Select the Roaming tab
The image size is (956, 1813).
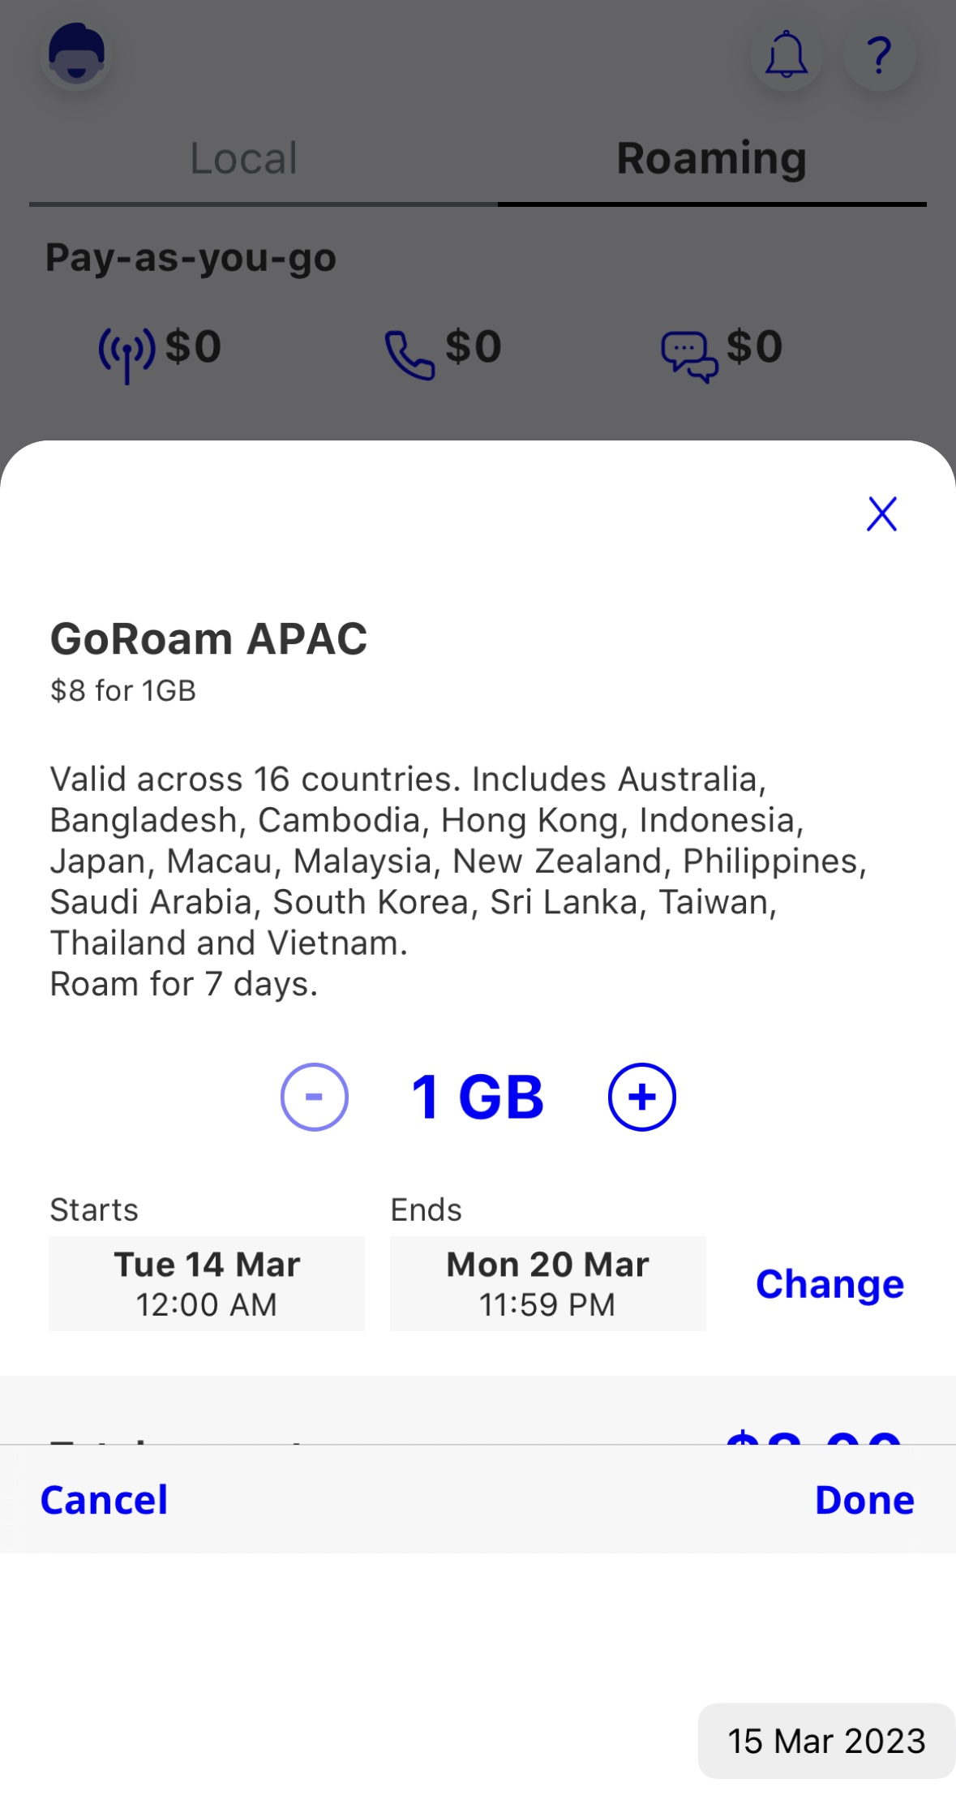tap(711, 158)
